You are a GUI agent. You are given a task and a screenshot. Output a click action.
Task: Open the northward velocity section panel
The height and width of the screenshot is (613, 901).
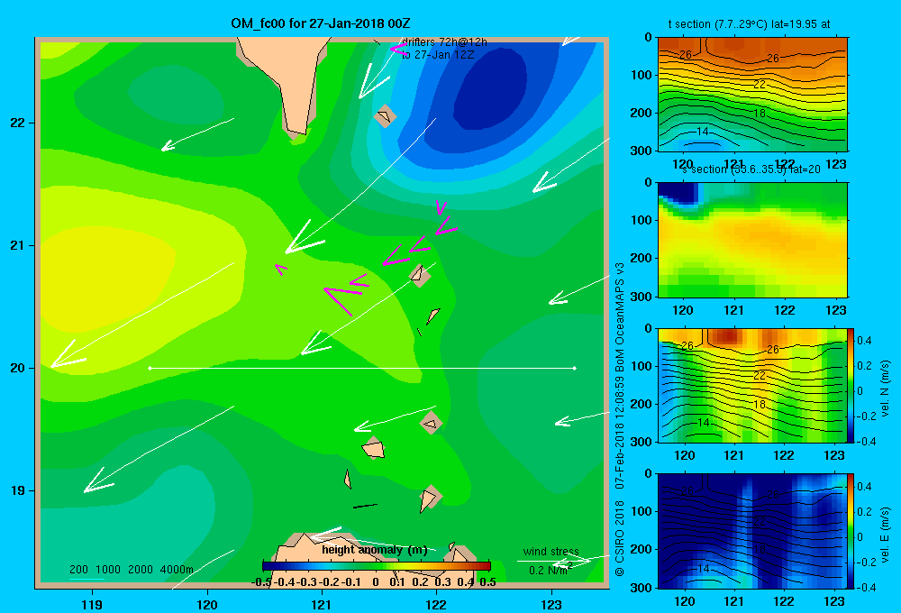(x=751, y=385)
